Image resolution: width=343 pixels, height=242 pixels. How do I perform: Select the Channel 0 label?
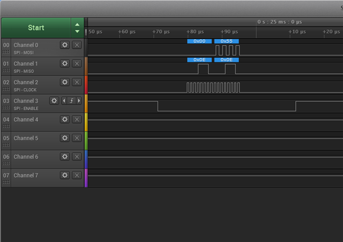[26, 45]
